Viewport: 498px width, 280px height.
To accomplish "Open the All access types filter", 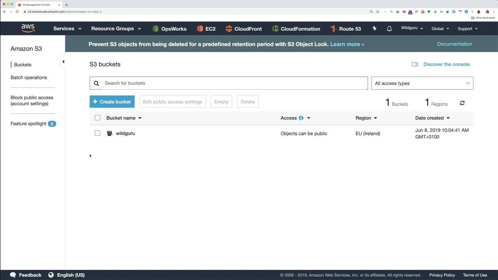I will [x=422, y=83].
